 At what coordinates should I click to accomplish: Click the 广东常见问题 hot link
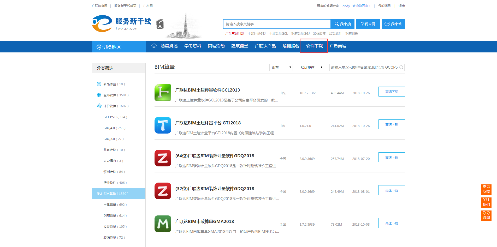click(x=235, y=33)
